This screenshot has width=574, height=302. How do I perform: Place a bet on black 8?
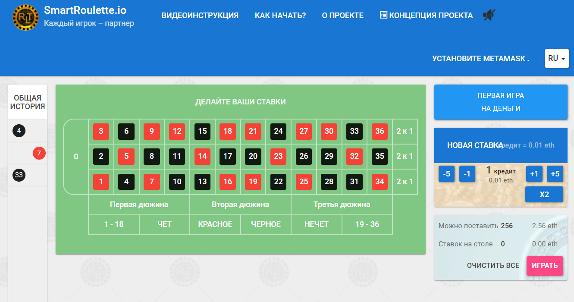click(x=152, y=156)
